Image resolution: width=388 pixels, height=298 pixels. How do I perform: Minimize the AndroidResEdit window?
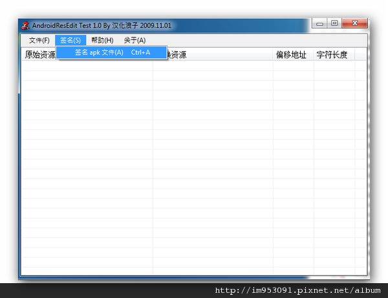pos(319,23)
